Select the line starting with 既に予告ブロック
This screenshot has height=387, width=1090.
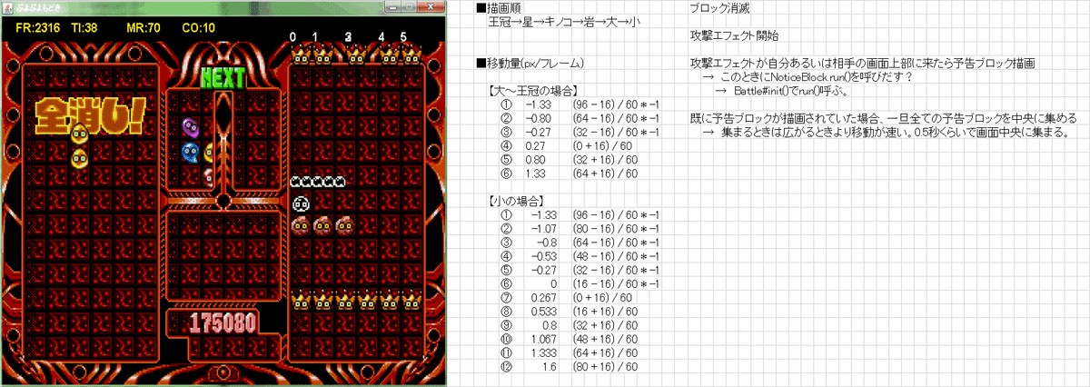[883, 118]
